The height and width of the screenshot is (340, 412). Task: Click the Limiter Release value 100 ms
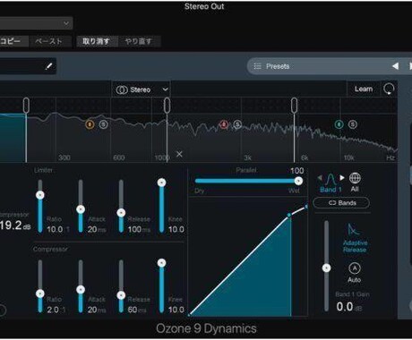tap(139, 229)
